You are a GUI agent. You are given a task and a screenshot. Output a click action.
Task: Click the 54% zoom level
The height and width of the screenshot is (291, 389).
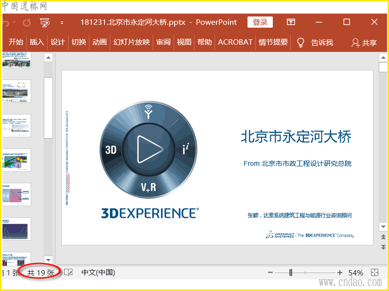pyautogui.click(x=355, y=273)
